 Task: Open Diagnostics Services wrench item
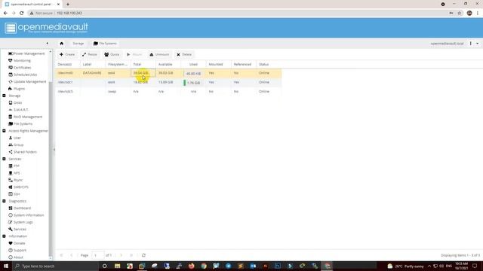coord(17,229)
